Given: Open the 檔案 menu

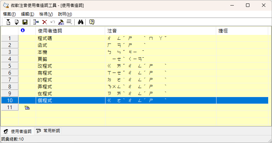Looking at the screenshot, I should click(9, 14).
